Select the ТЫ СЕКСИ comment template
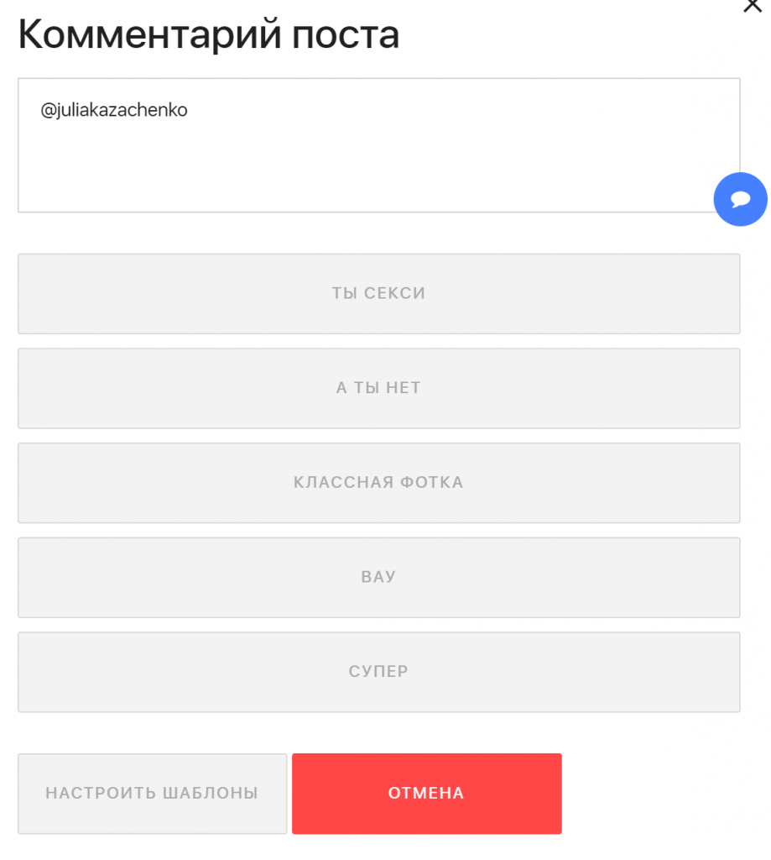771x860 pixels. 378,293
